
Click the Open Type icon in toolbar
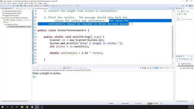[x=36, y=6]
